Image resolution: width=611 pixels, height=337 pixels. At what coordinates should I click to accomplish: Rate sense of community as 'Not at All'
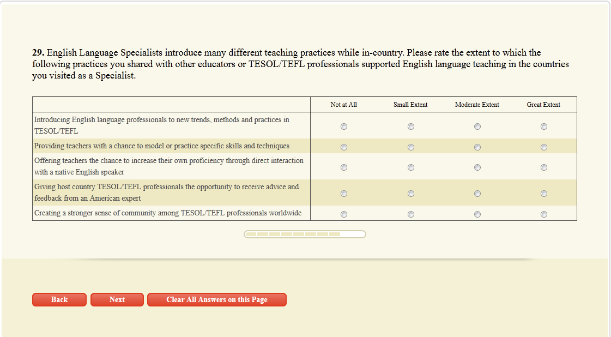pyautogui.click(x=344, y=214)
